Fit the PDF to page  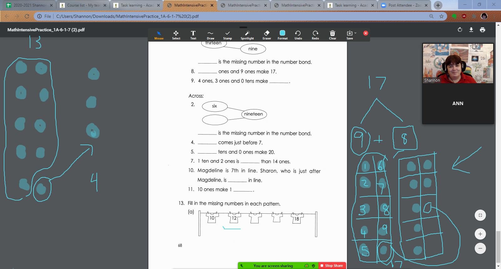coord(480,215)
